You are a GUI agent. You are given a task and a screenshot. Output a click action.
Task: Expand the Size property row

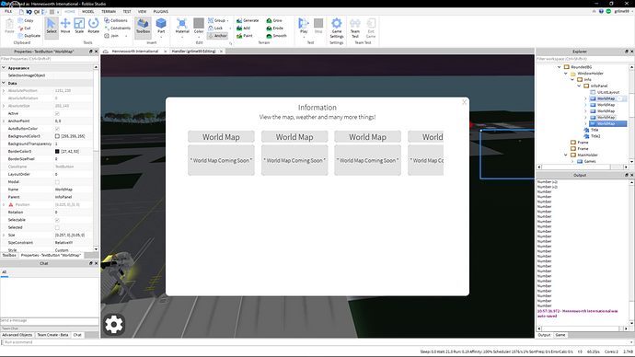click(x=4, y=236)
